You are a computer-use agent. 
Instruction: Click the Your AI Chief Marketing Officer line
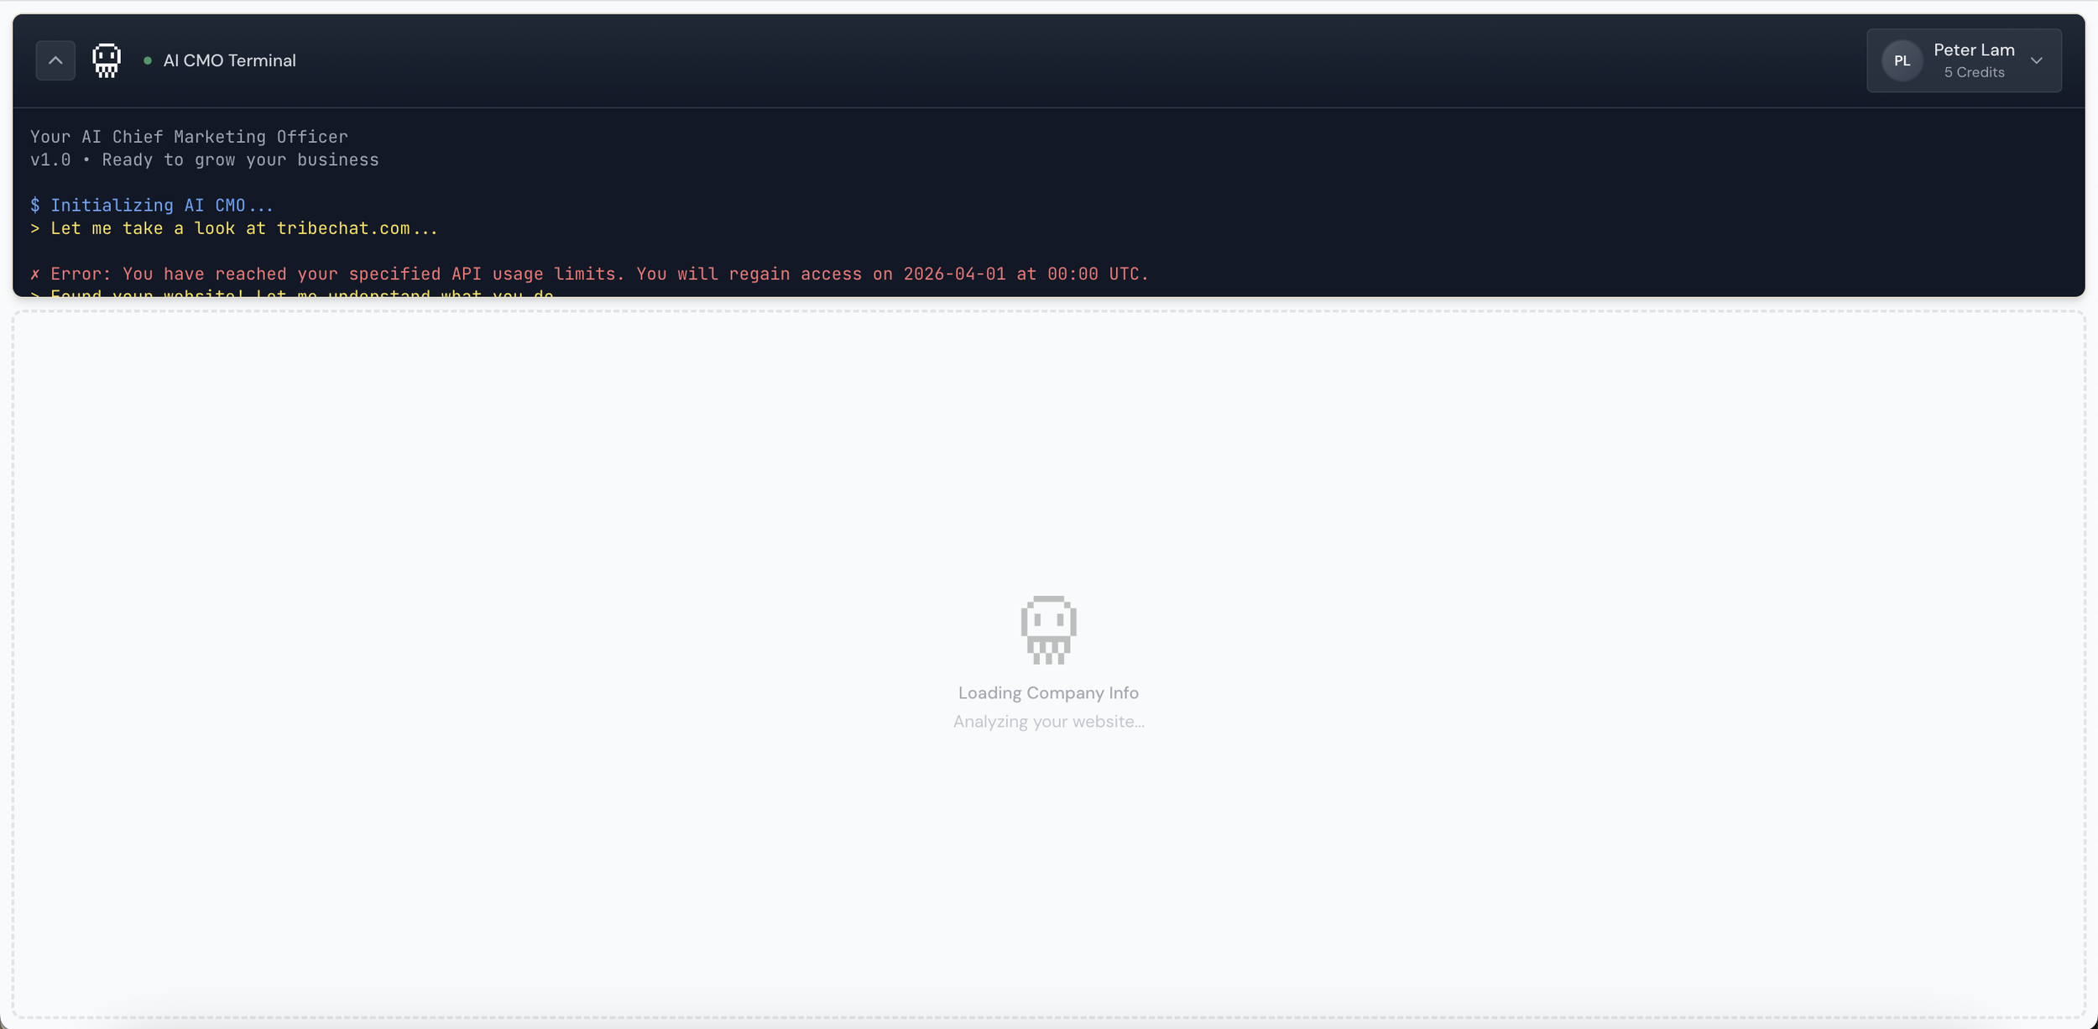[x=189, y=137]
